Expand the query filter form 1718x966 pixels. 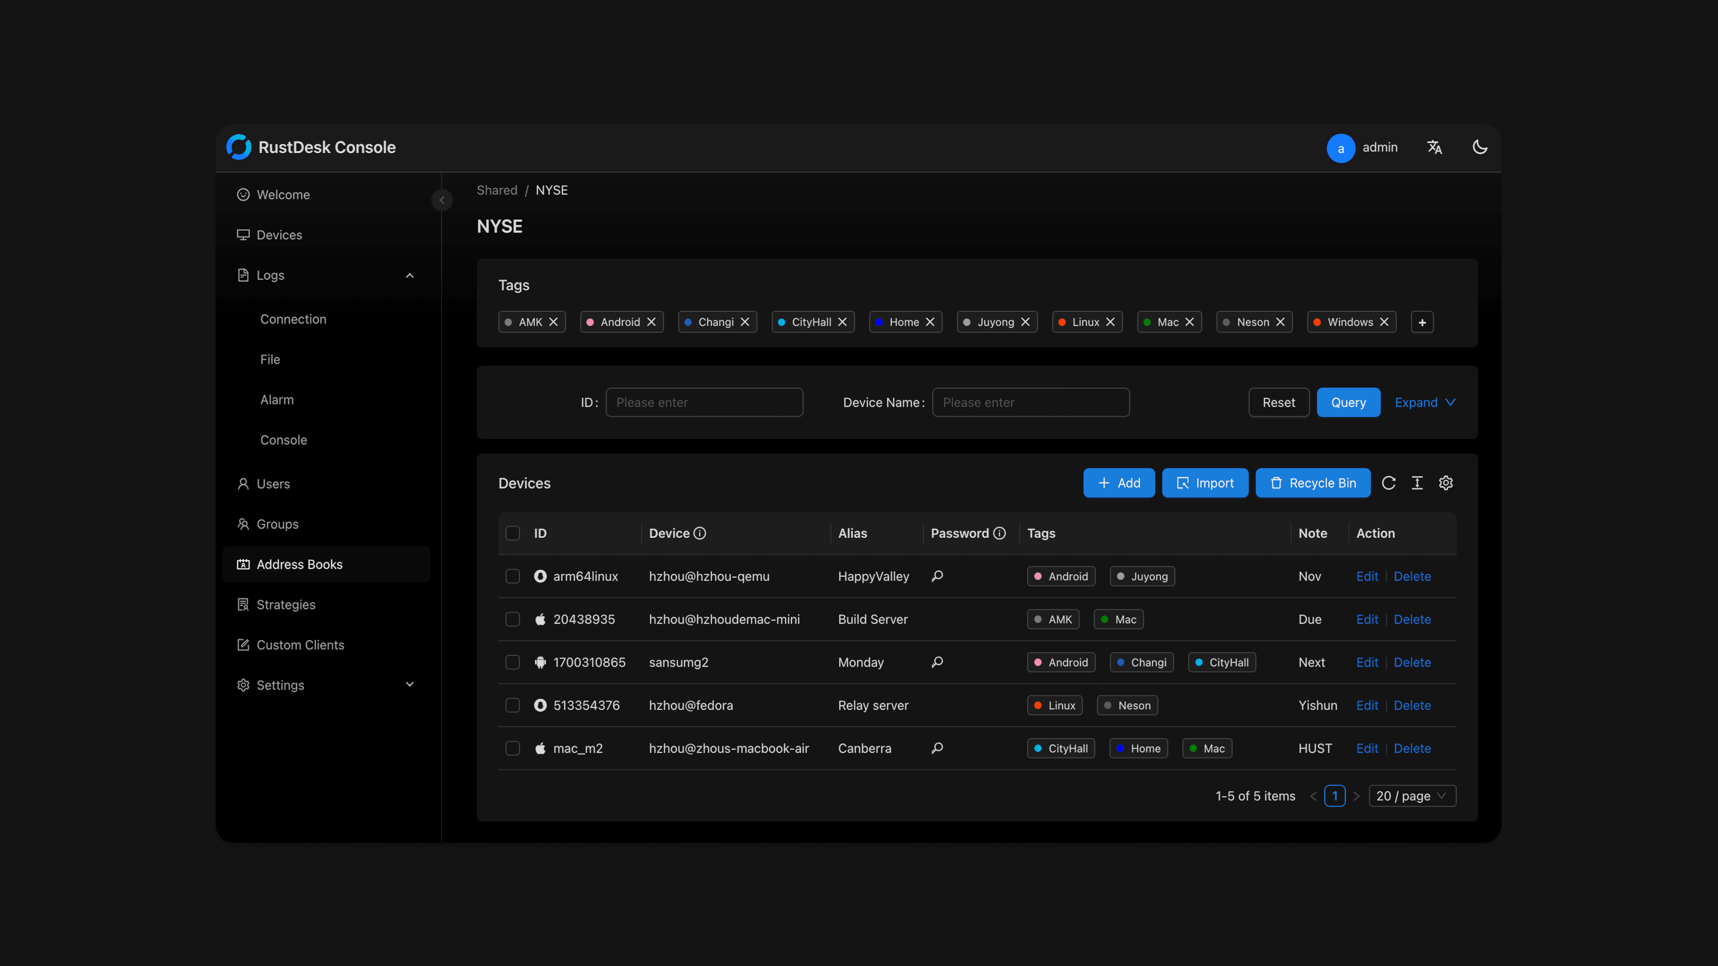[1425, 402]
